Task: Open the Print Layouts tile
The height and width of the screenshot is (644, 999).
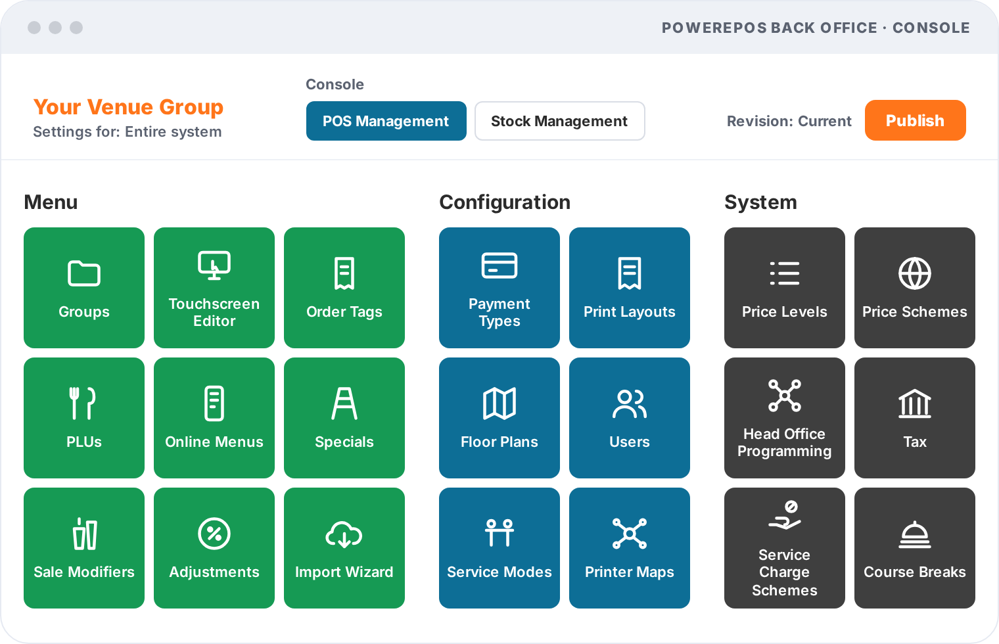Action: (x=630, y=288)
